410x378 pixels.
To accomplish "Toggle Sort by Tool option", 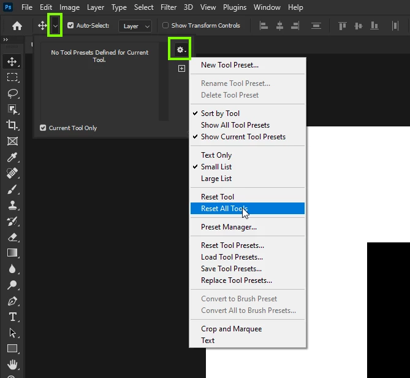I will (x=248, y=114).
